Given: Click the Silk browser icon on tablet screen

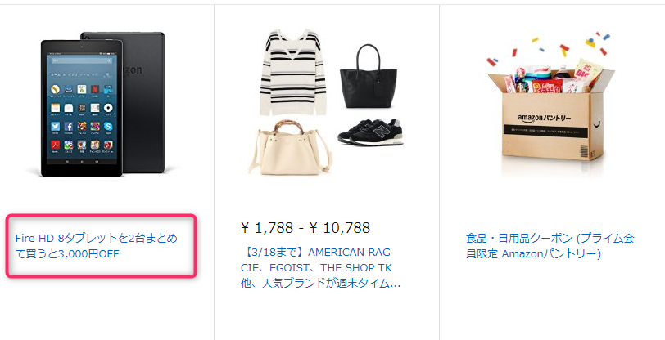Looking at the screenshot, I should (x=55, y=89).
